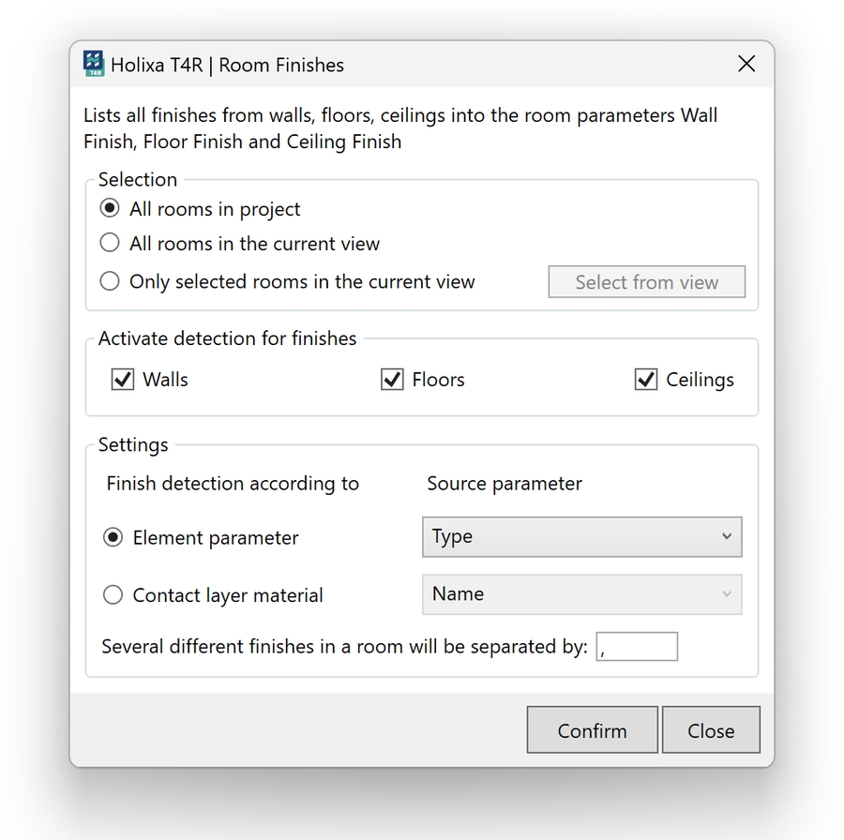Click the Room Finishes window title text
Image resolution: width=844 pixels, height=840 pixels.
click(227, 65)
